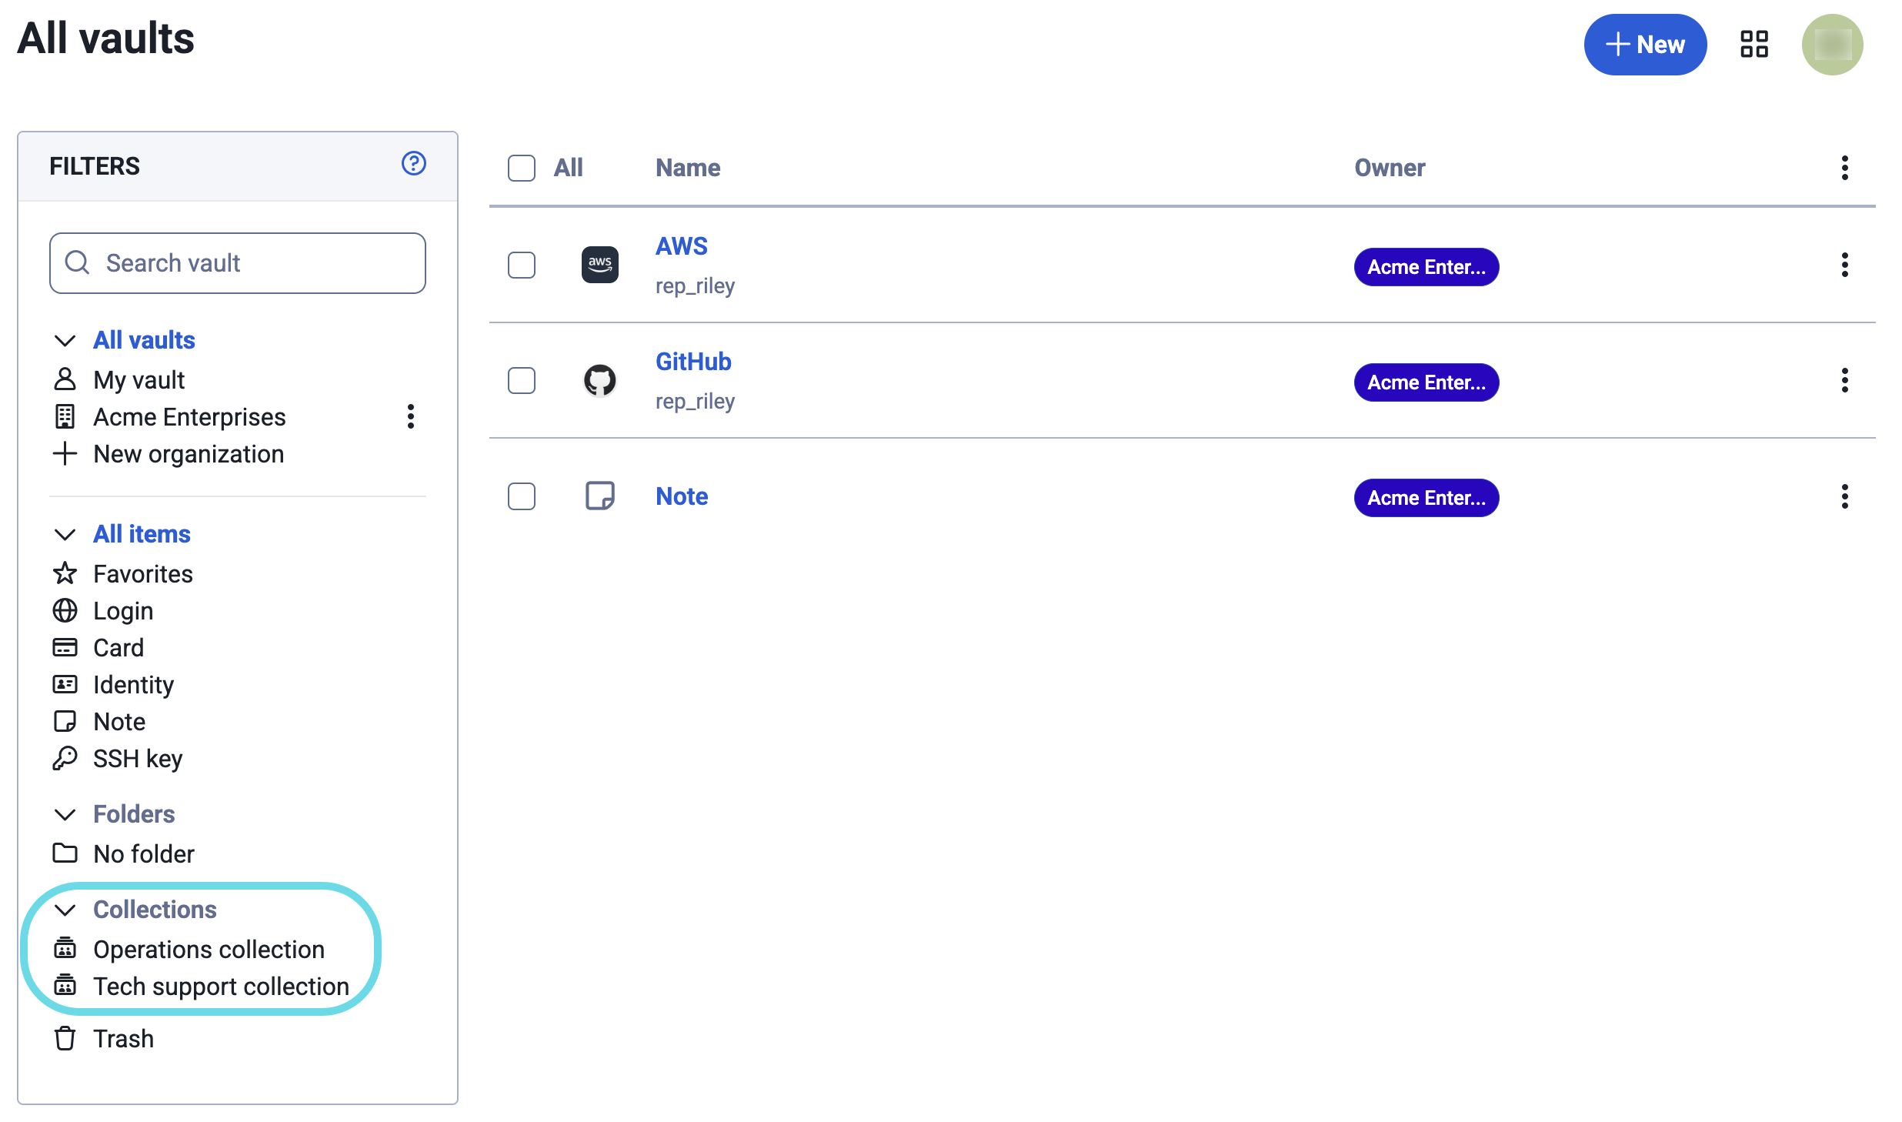Viewport: 1902px width, 1122px height.
Task: Show the Trash filter
Action: pos(123,1039)
